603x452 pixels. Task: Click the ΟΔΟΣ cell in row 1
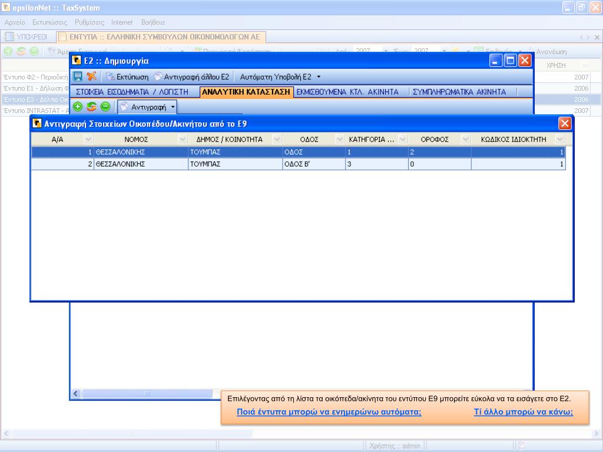314,152
